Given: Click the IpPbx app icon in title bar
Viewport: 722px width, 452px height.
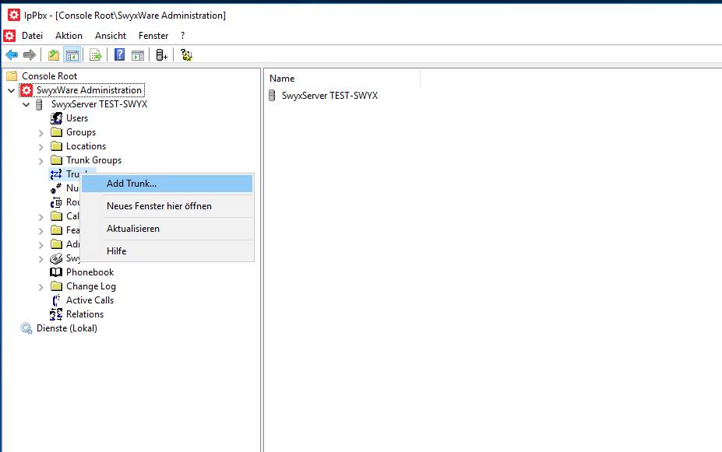Looking at the screenshot, I should (x=14, y=16).
